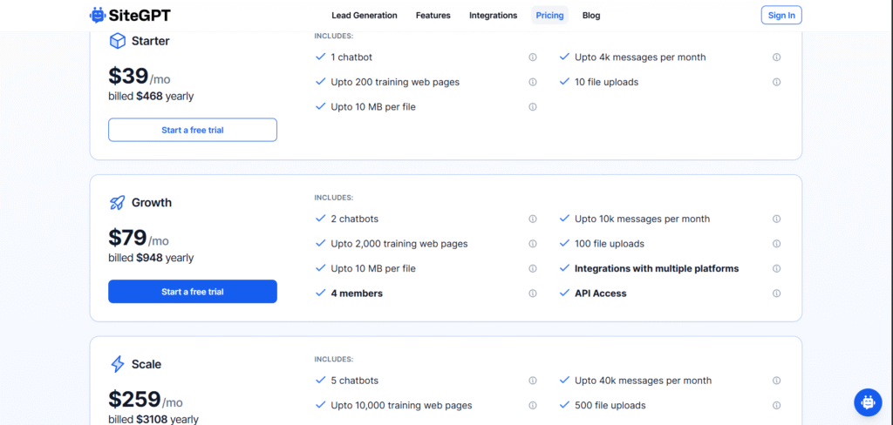The height and width of the screenshot is (425, 893).
Task: Click the Growth card INCLUDES: heading
Action: (334, 198)
